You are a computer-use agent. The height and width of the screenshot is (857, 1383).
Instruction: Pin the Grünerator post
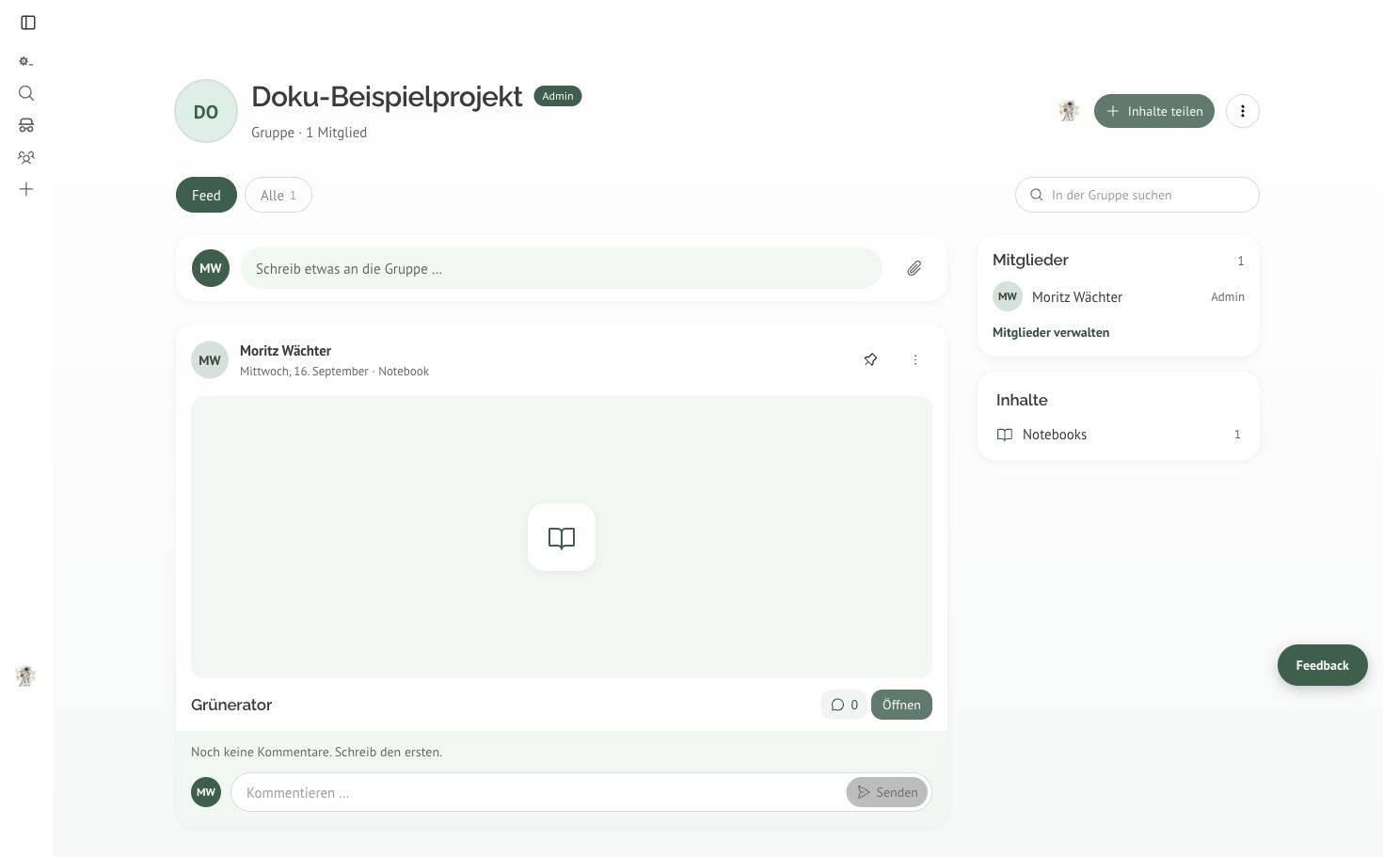(870, 359)
